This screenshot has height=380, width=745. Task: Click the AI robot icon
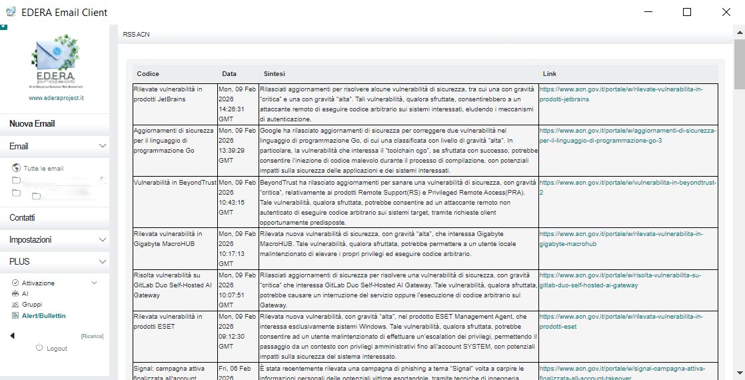click(x=15, y=293)
